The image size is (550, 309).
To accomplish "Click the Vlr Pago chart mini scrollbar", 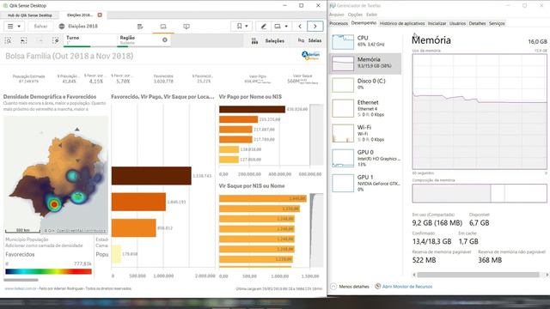I will pyautogui.click(x=317, y=135).
